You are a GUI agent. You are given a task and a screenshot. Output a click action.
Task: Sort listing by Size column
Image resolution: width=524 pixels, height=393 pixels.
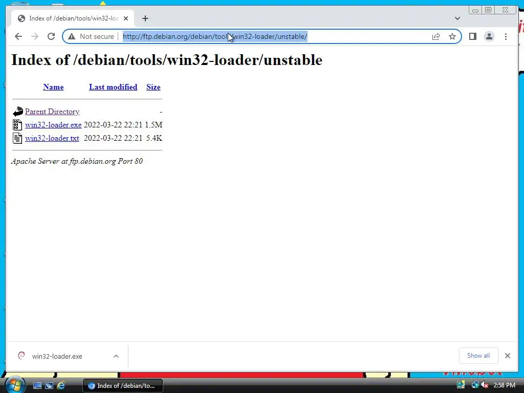[154, 87]
